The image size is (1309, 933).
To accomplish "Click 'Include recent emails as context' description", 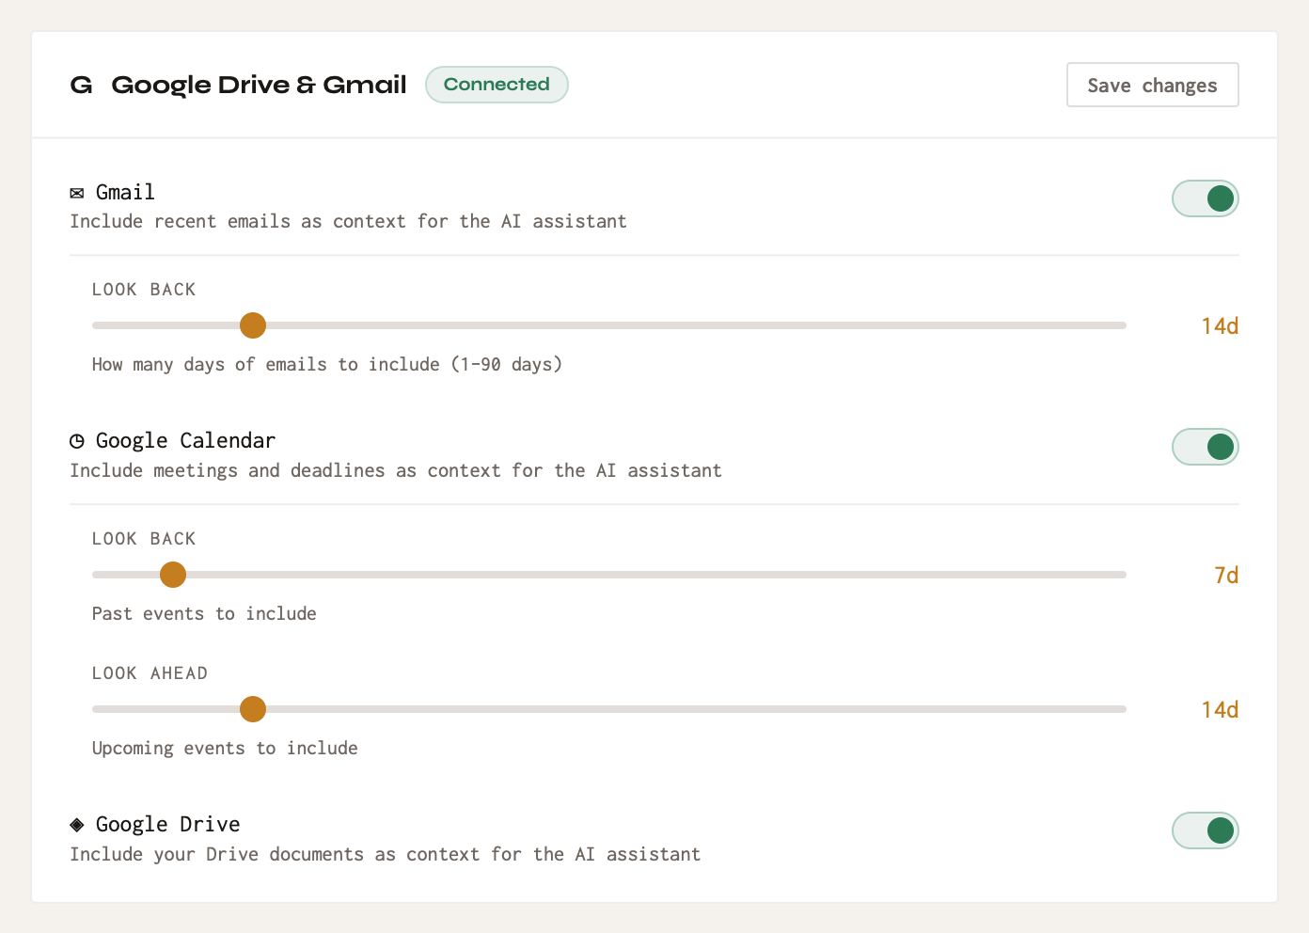I will pos(348,221).
